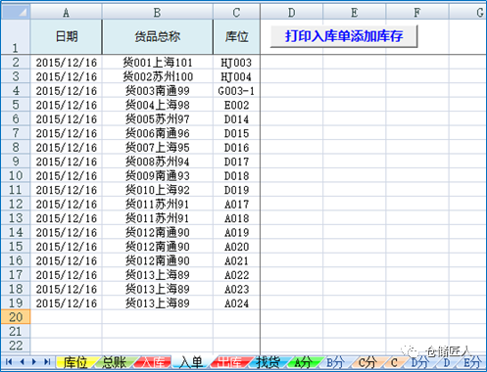Click 打印入库单添加库存 button
The image size is (487, 372).
[x=344, y=36]
